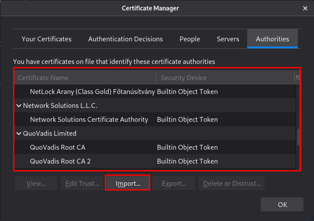Screen dimensions: 314x221
Task: Click Builtin Object Token in NetLock Arany row
Action: coord(187,91)
